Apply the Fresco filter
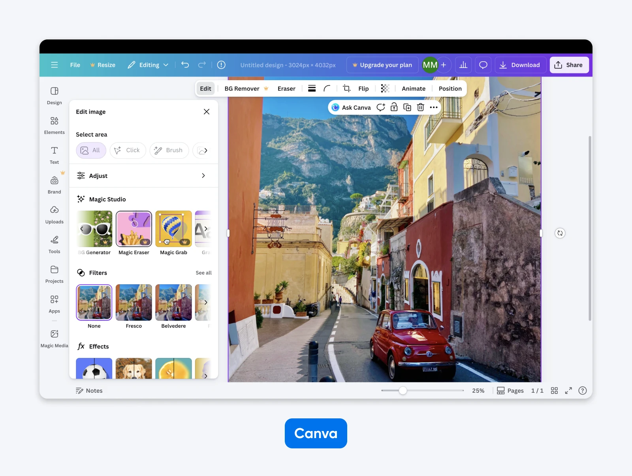The width and height of the screenshot is (632, 476). pyautogui.click(x=134, y=302)
